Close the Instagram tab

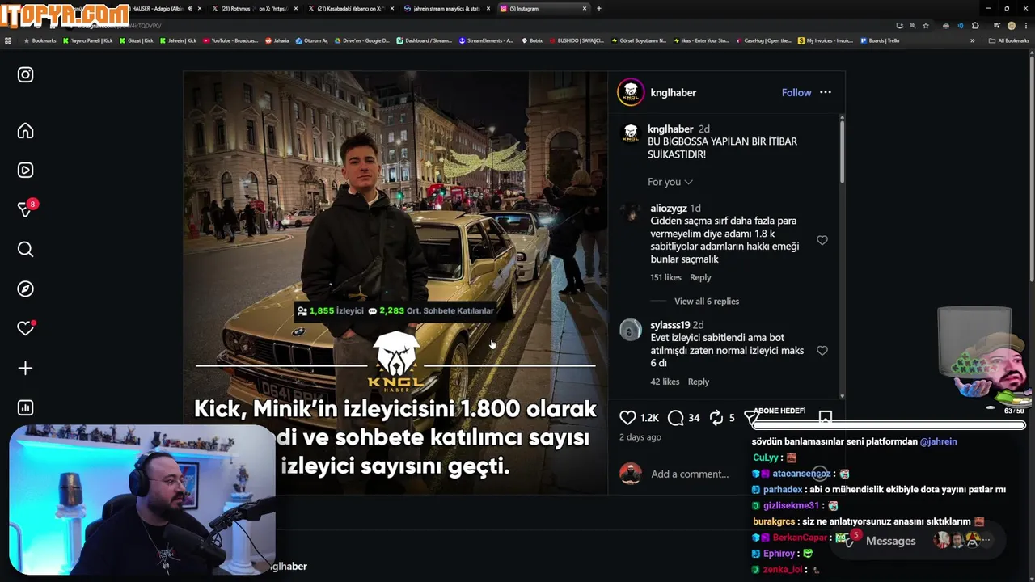(x=585, y=8)
